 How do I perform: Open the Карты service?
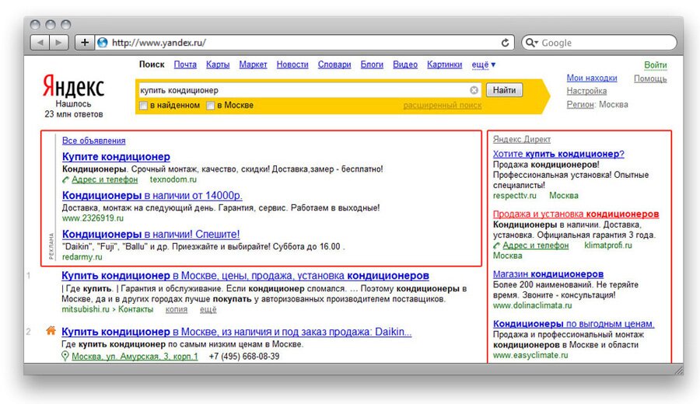(218, 64)
